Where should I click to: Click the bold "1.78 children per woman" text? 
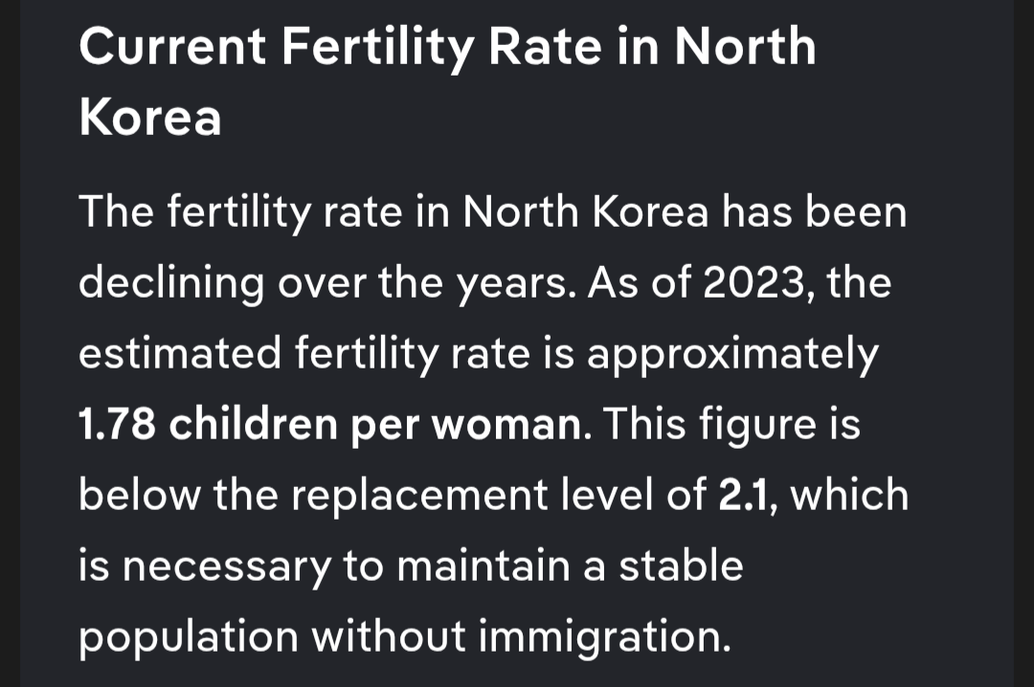(x=328, y=424)
